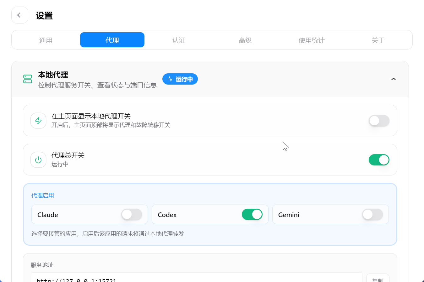Select the 代理 tab
The width and height of the screenshot is (424, 282).
(x=112, y=40)
